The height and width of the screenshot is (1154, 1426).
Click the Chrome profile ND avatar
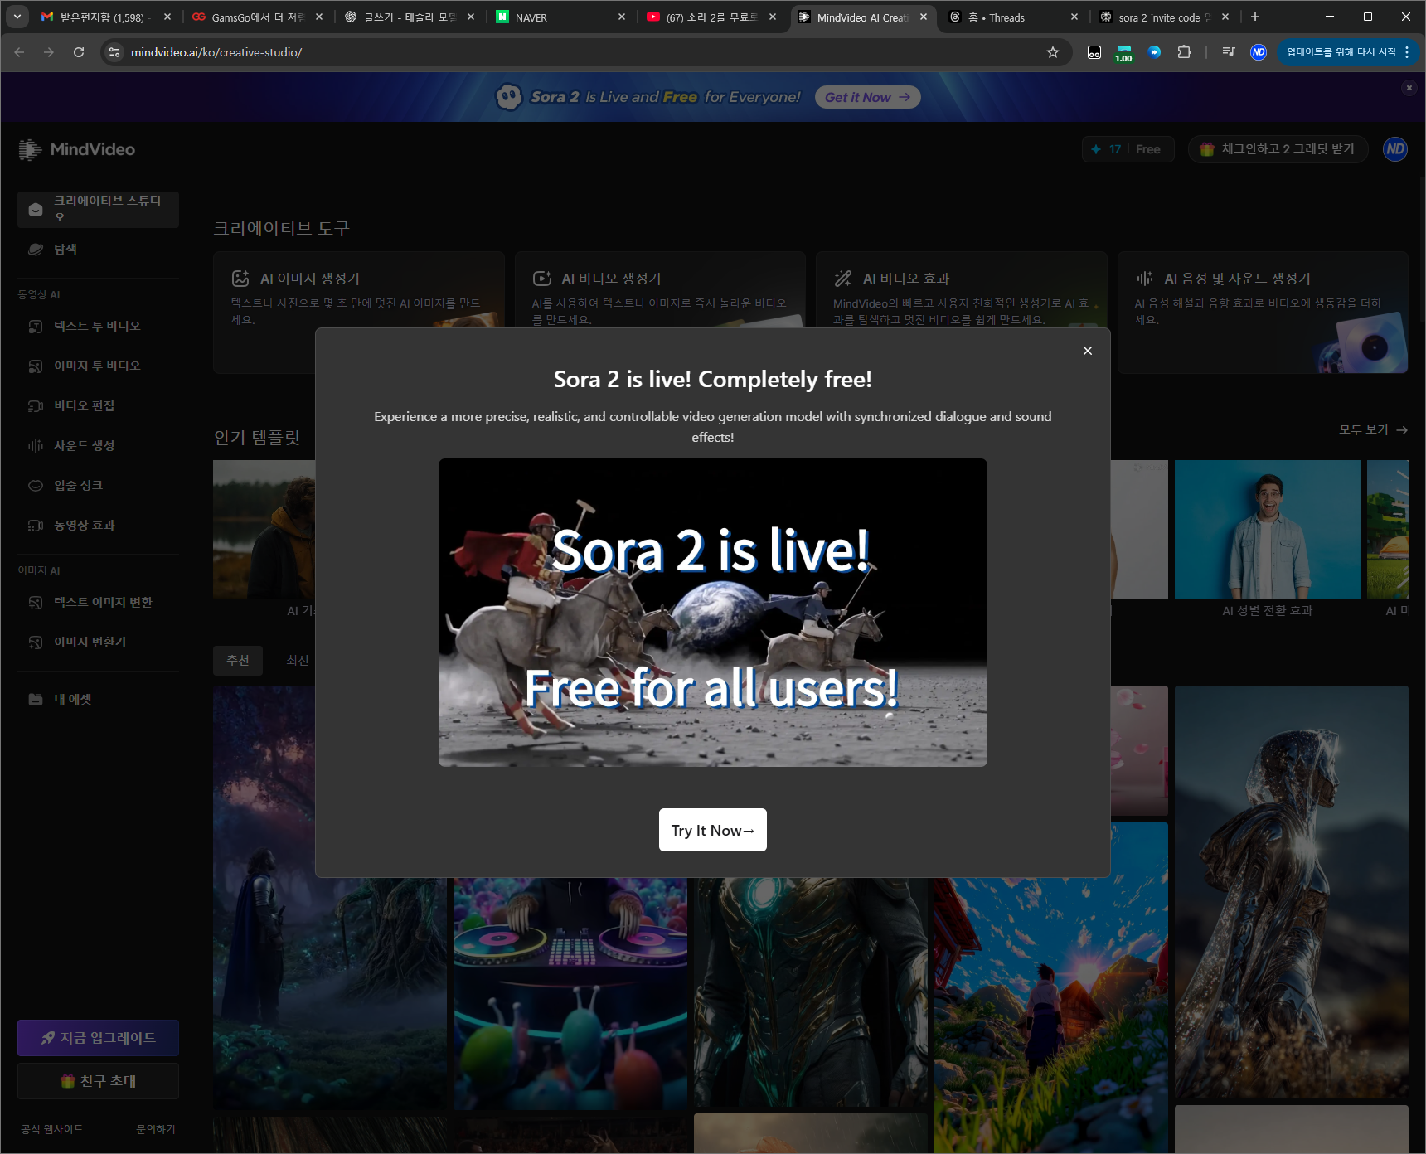tap(1259, 52)
